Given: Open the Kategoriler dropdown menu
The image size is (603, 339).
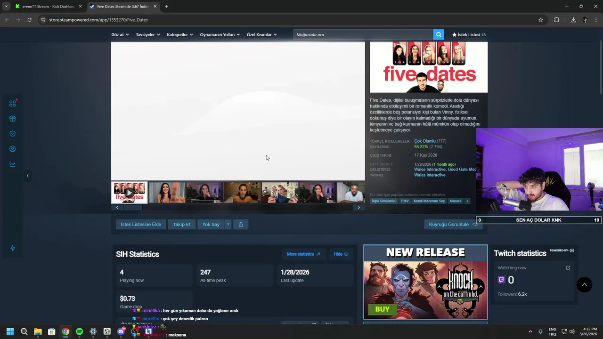Looking at the screenshot, I should pyautogui.click(x=180, y=34).
